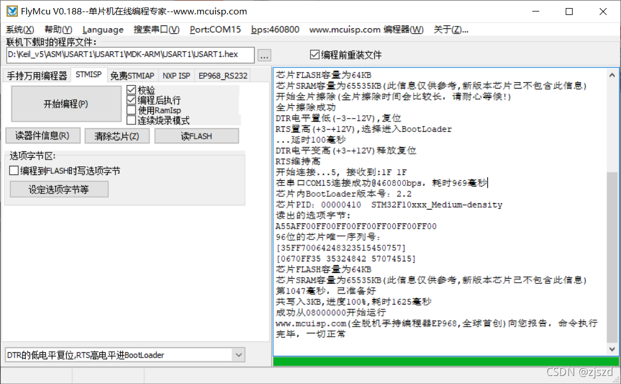
Task: Open the 帮助(Y) menu
Action: pos(58,30)
